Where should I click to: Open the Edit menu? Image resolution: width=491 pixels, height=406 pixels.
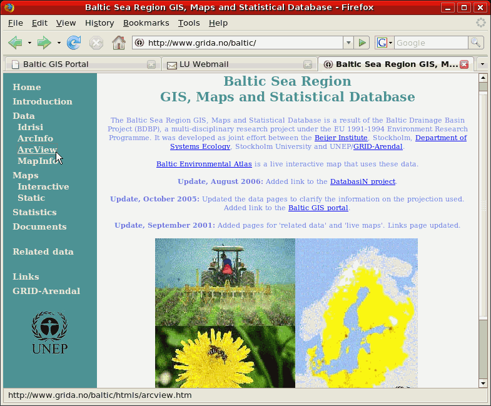(39, 23)
